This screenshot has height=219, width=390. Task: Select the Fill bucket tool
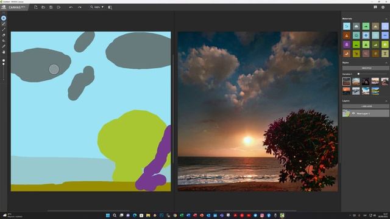click(4, 41)
